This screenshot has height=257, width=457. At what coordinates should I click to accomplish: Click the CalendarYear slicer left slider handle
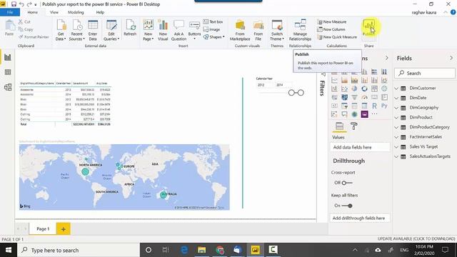point(291,93)
